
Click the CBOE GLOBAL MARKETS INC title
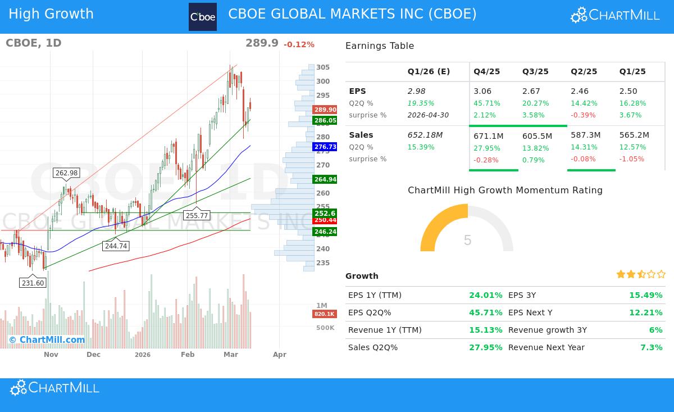(352, 13)
